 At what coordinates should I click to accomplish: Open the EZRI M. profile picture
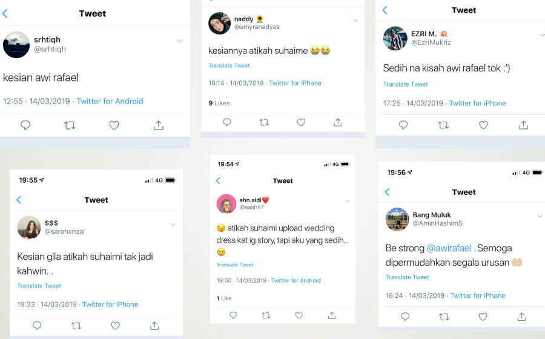pos(395,38)
